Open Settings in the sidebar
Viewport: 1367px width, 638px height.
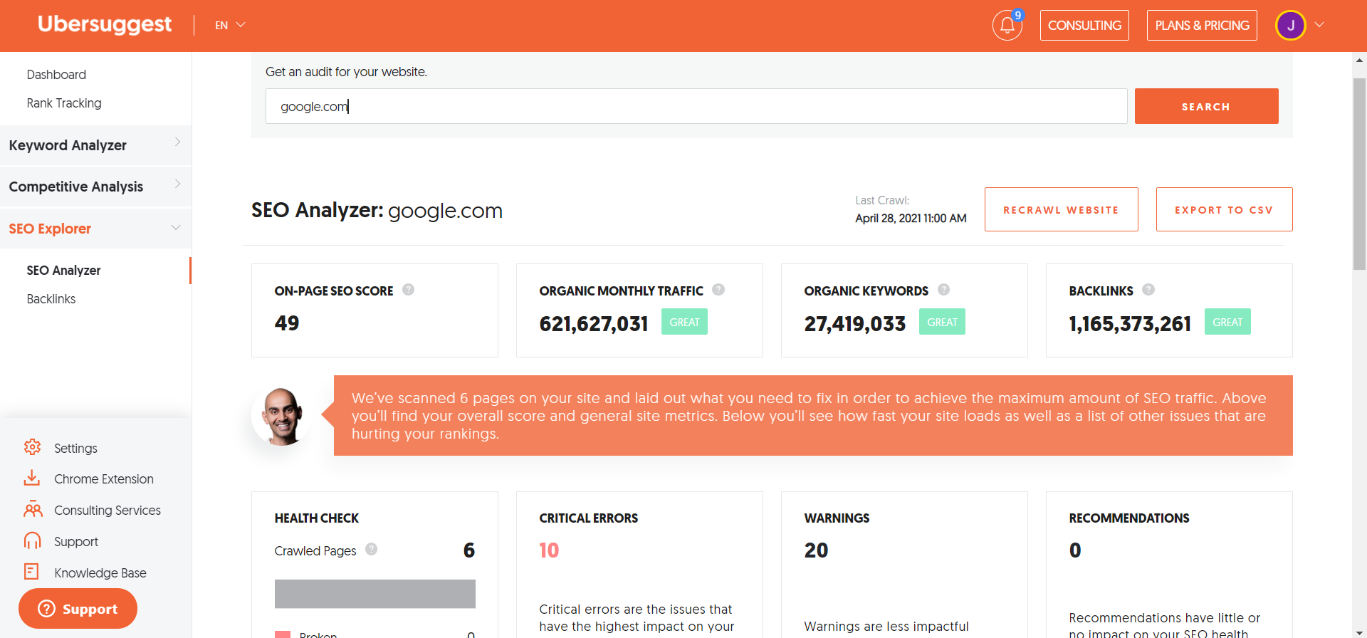click(75, 448)
